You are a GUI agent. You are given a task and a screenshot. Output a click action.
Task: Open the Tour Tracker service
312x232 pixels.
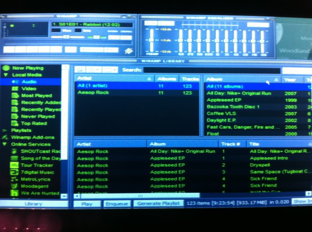pyautogui.click(x=37, y=165)
